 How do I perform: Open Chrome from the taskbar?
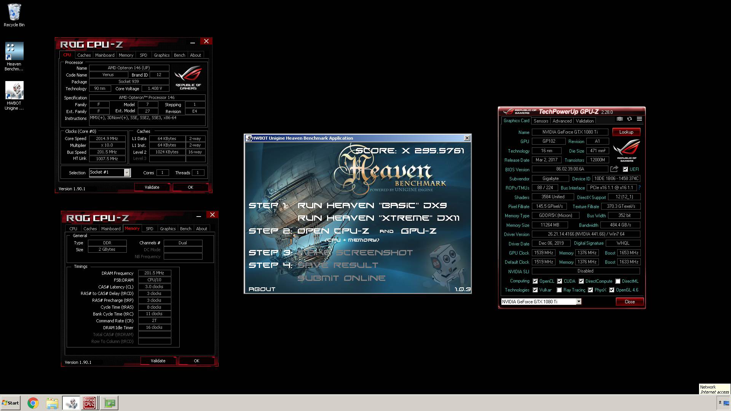(33, 403)
